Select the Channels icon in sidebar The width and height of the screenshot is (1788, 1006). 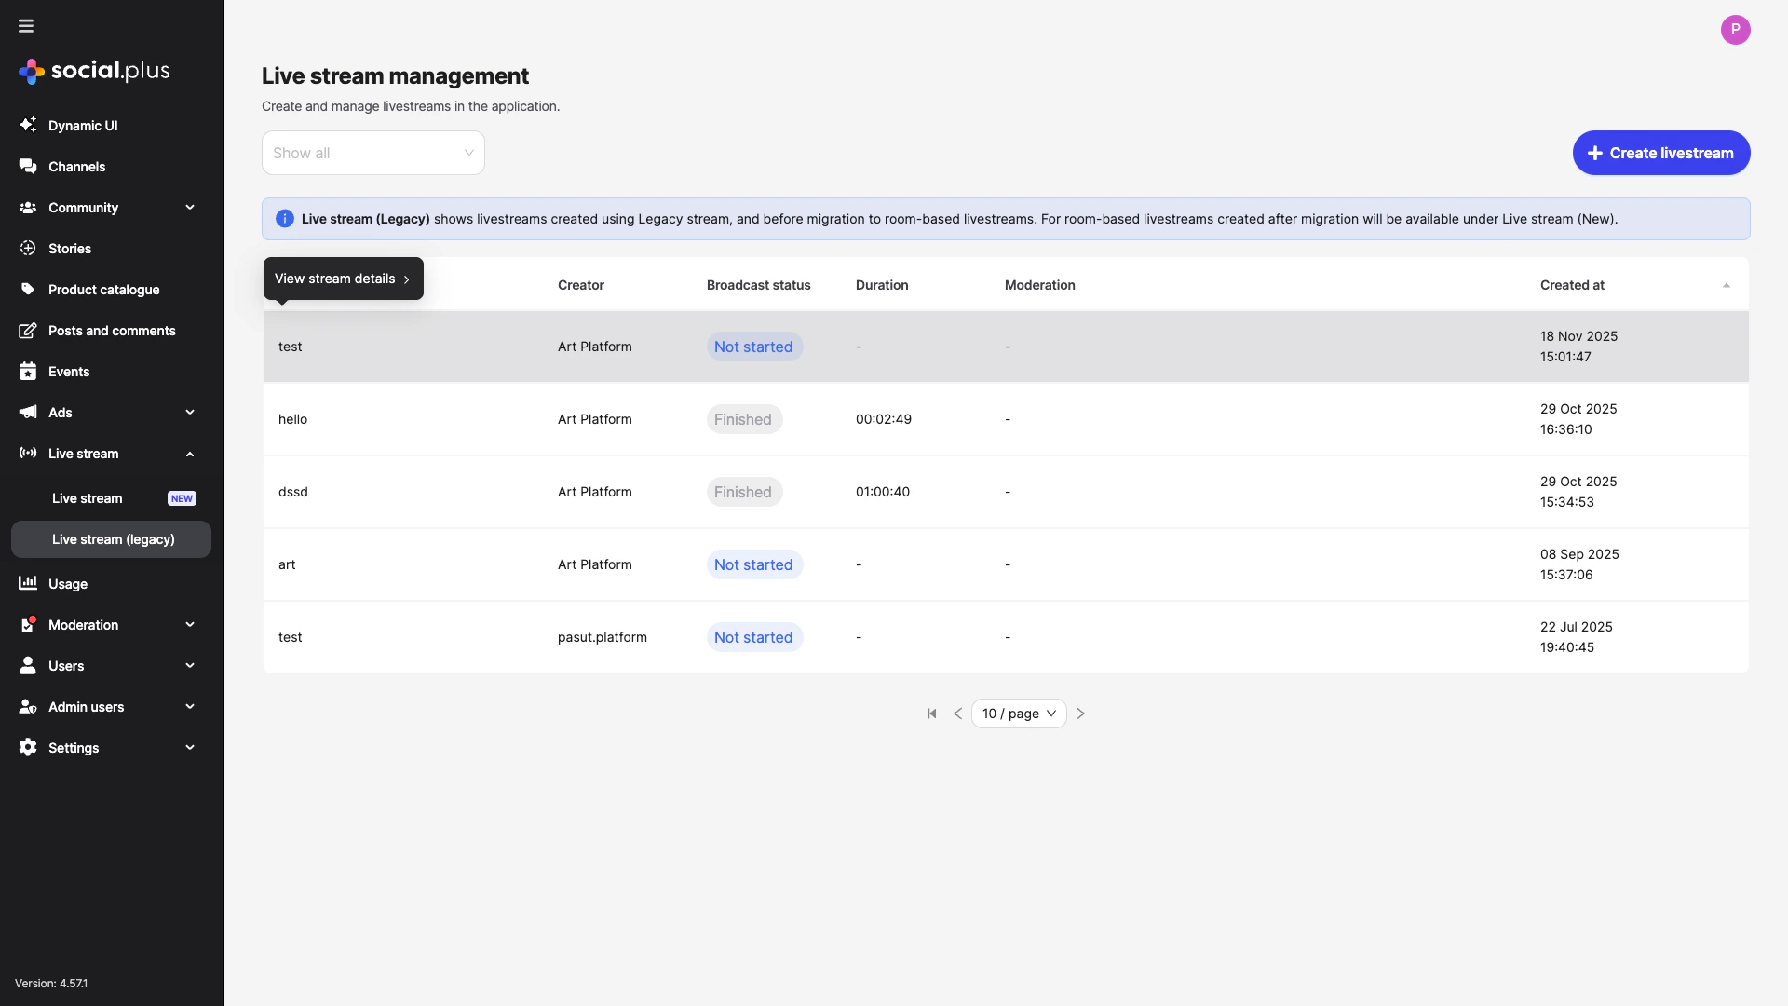click(29, 167)
